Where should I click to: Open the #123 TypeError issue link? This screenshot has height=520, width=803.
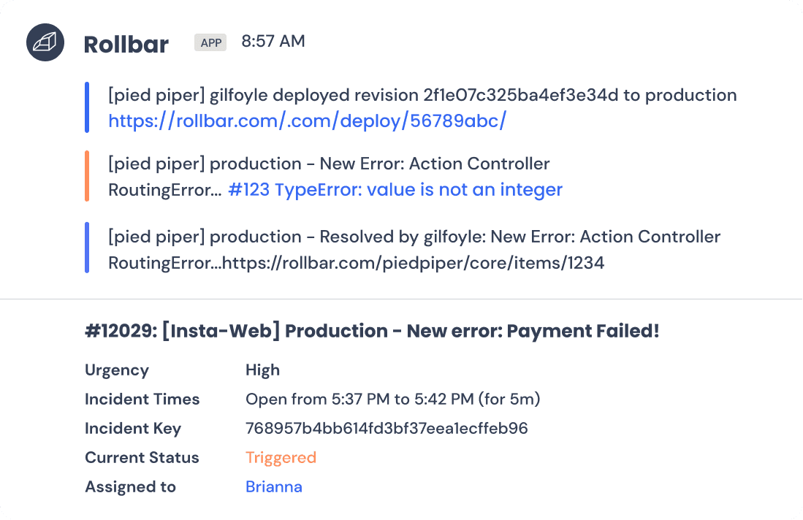click(395, 189)
